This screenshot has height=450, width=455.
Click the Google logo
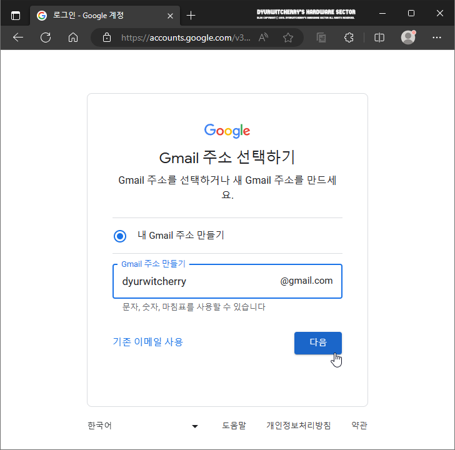click(x=227, y=131)
